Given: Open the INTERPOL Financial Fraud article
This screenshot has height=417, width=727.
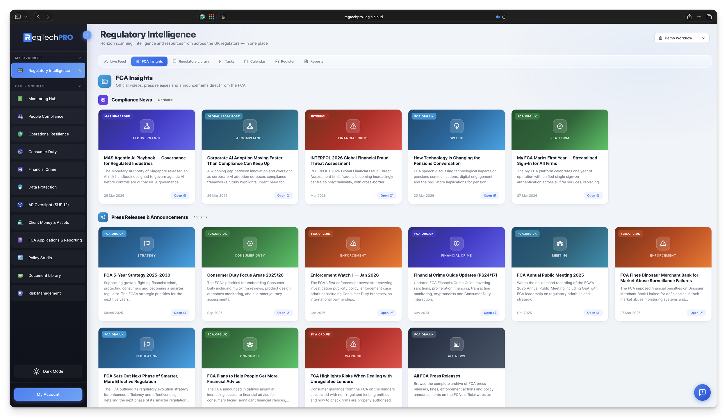Looking at the screenshot, I should (386, 196).
